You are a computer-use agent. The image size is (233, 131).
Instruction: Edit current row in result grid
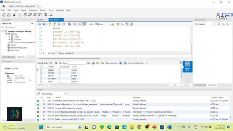93,63
